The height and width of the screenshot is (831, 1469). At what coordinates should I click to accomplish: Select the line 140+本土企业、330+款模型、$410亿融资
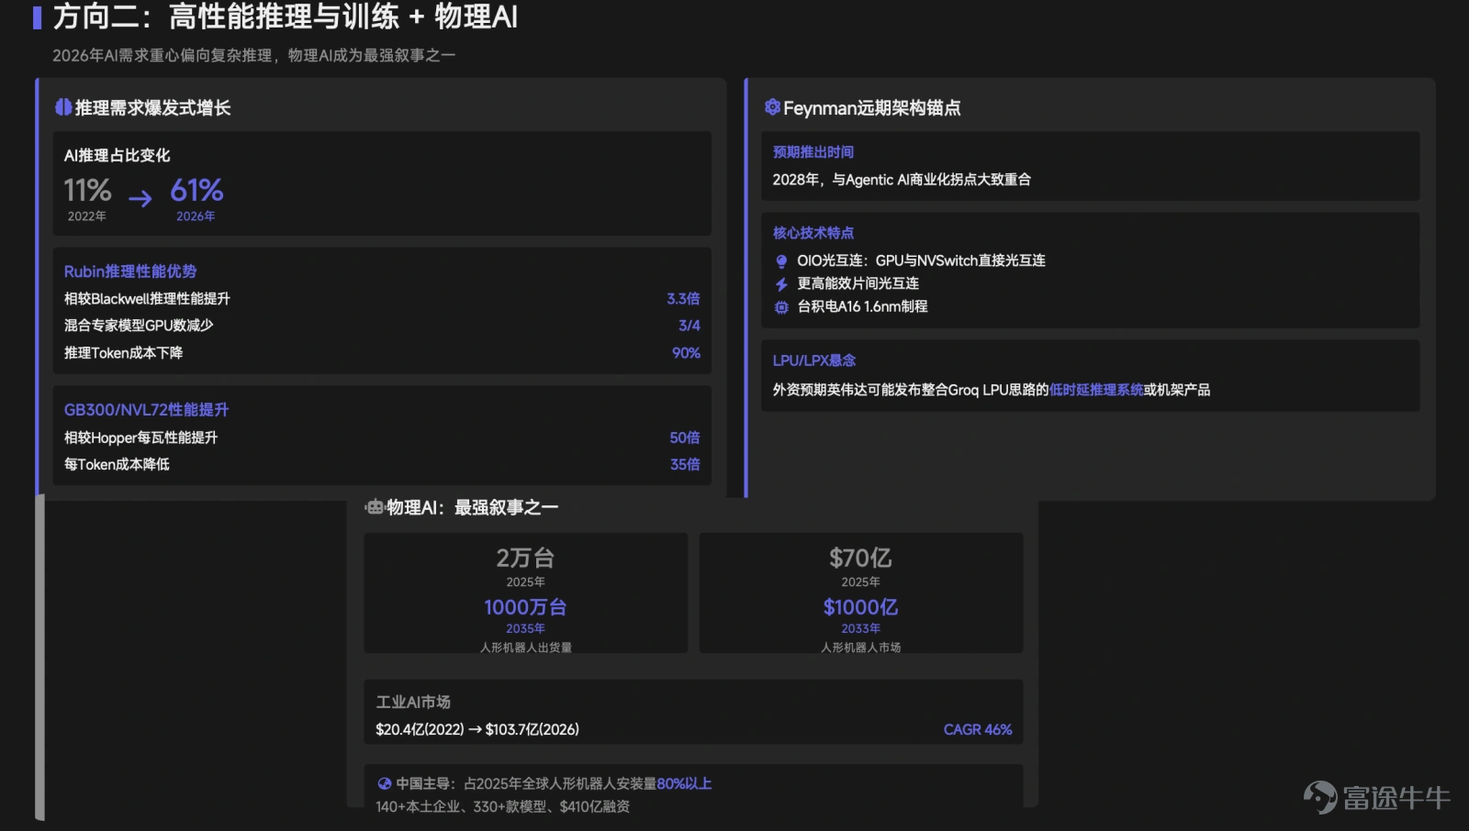pos(503,807)
